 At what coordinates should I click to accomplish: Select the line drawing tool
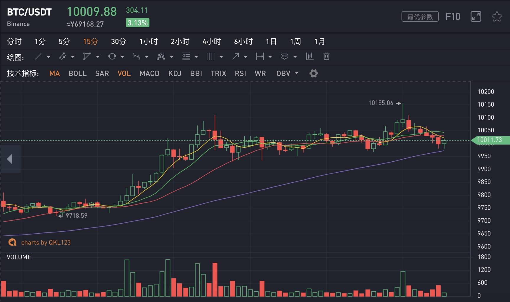(38, 56)
